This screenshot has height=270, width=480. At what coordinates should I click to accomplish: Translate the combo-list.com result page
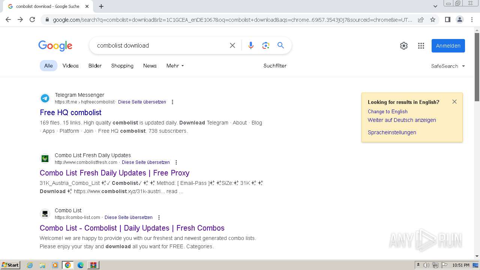pos(128,217)
